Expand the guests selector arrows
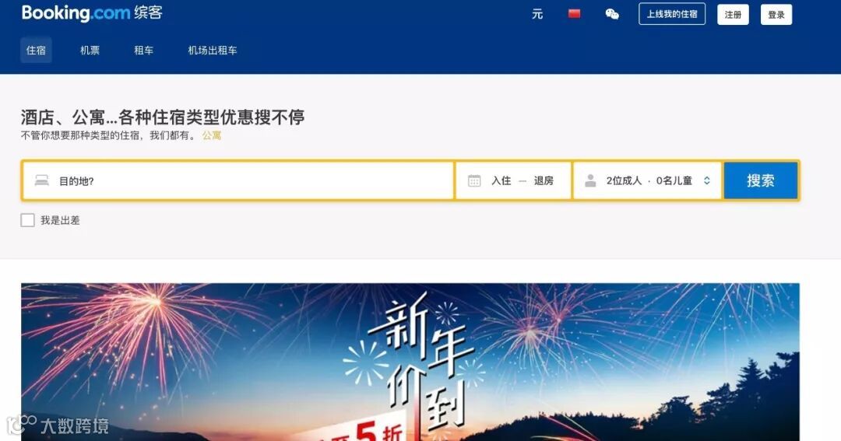Viewport: 841px width, 441px height. 707,180
